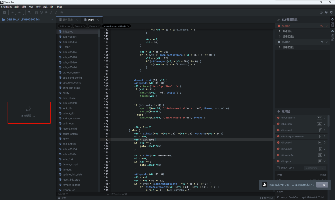
Task: Go back using the 高风险 arrow
Action: click(278, 111)
